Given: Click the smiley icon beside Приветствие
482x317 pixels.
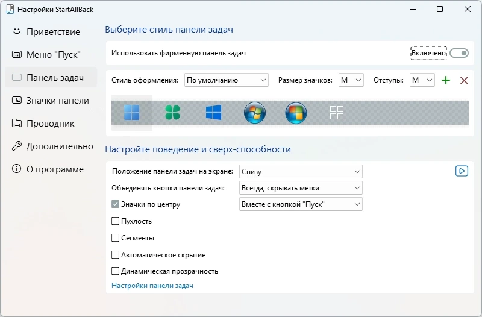Looking at the screenshot, I should (17, 31).
